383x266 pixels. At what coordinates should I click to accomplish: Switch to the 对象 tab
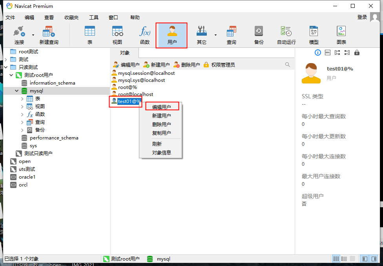pos(124,53)
